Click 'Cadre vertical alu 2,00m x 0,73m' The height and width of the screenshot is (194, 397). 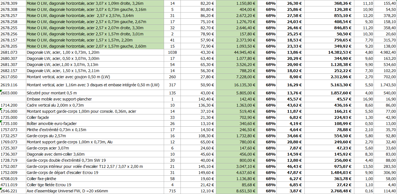coord(95,105)
